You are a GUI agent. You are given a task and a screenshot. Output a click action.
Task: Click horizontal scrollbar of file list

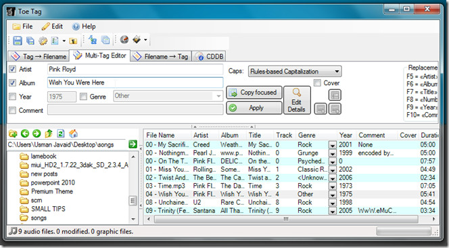pos(286,219)
